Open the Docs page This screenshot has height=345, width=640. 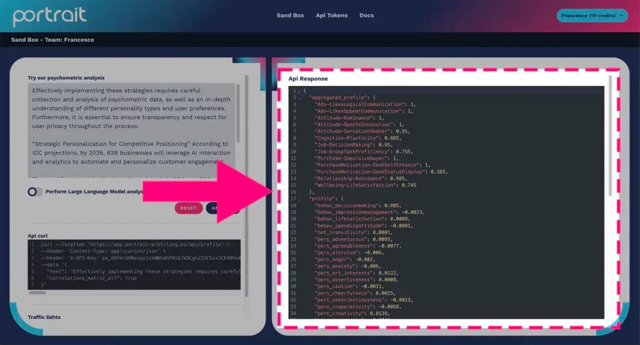(x=366, y=16)
